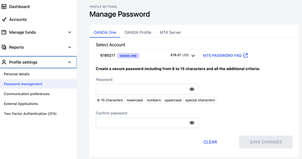
Task: Switch to the OANDA Profile tab
Action: pos(138,32)
